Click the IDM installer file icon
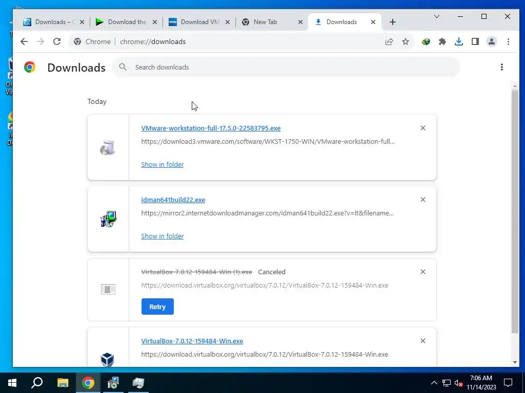This screenshot has height=393, width=525. [x=108, y=219]
